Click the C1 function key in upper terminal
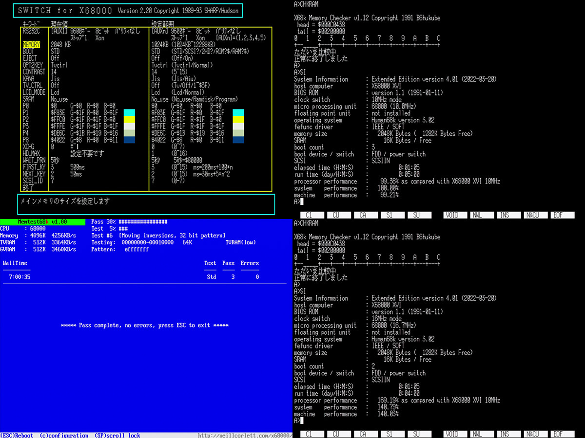Screen dimensions: 585x438 [x=309, y=215]
